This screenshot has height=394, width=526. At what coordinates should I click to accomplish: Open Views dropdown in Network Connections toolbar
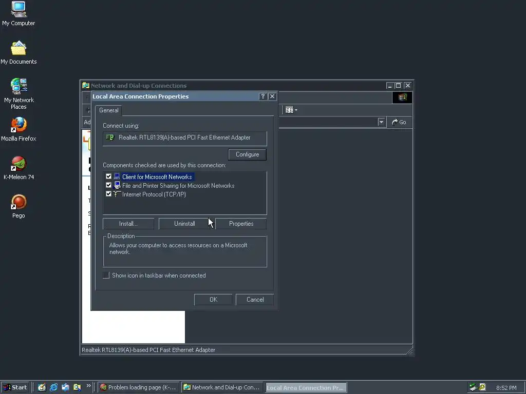[x=291, y=110]
